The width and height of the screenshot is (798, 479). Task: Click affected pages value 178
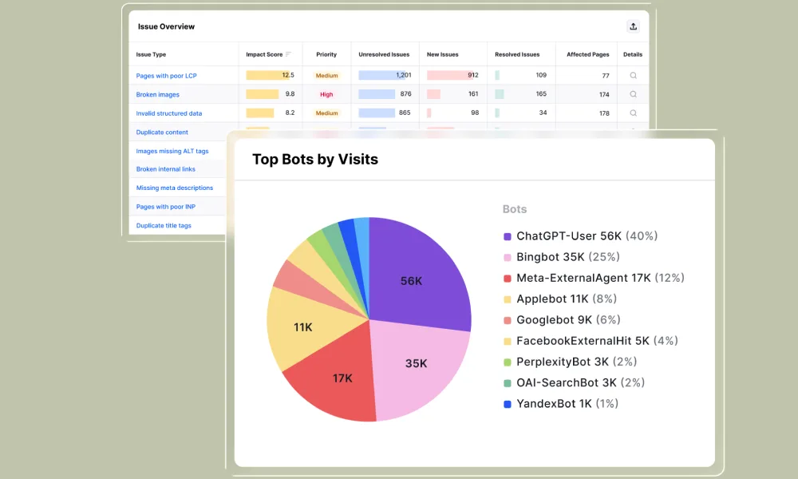(604, 113)
